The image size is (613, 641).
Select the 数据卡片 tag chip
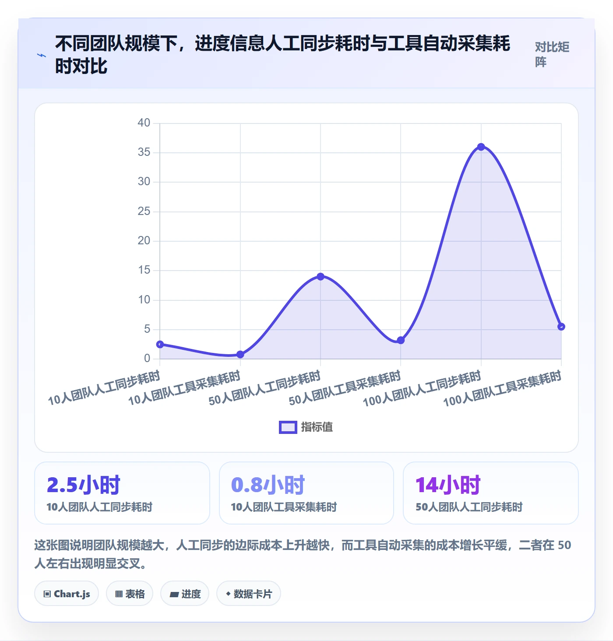(249, 594)
